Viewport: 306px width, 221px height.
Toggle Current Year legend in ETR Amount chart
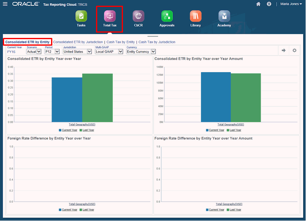pos(215,130)
